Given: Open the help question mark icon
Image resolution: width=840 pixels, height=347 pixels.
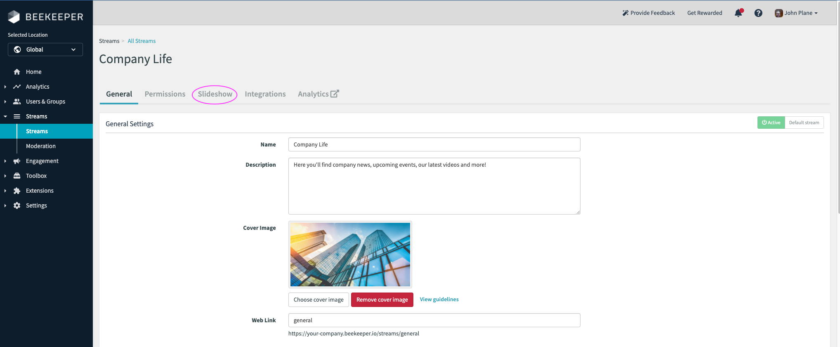Looking at the screenshot, I should pos(758,13).
